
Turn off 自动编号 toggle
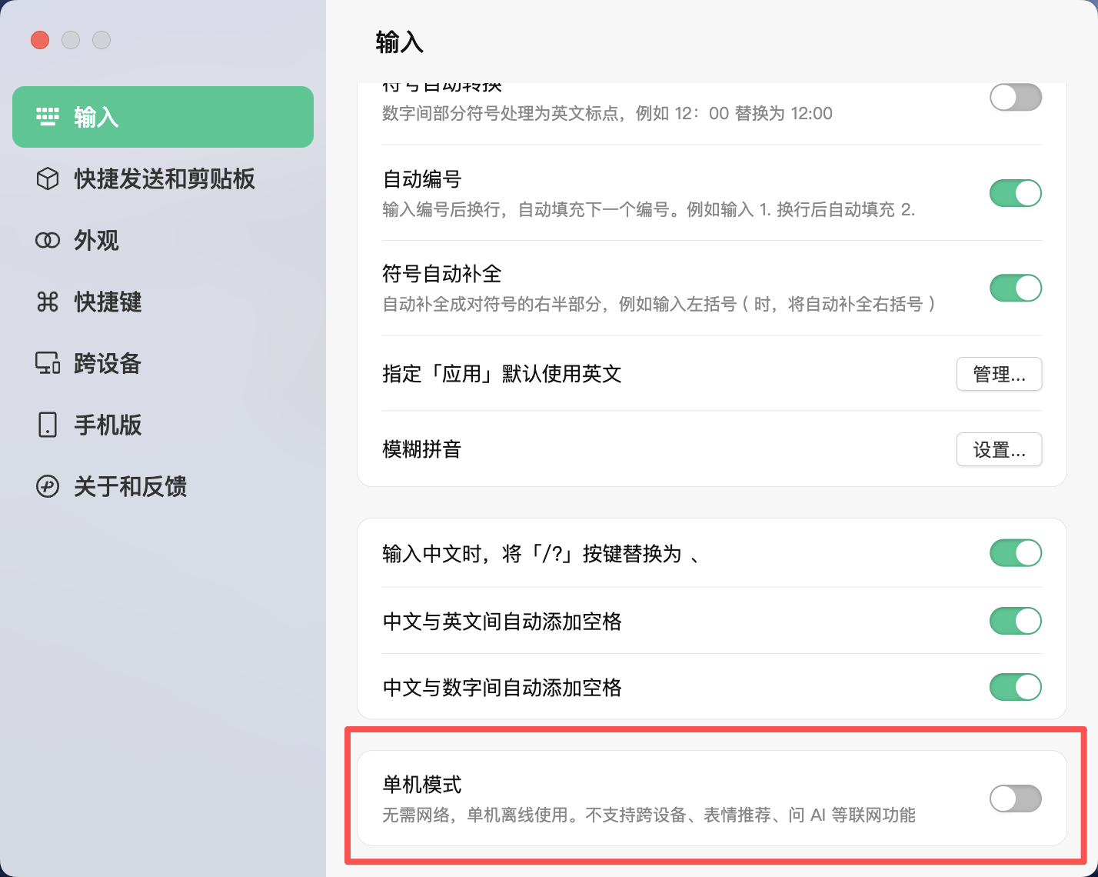pos(1015,193)
